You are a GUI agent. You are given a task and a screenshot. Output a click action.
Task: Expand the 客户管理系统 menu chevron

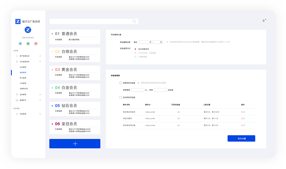tap(40, 56)
